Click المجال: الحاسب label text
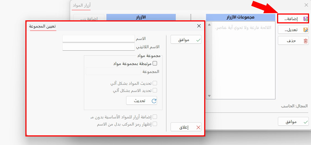 click(x=294, y=106)
